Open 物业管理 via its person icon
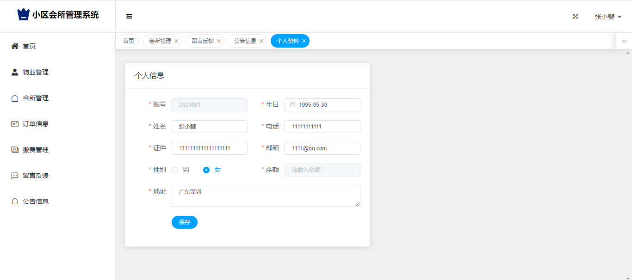This screenshot has height=280, width=632. pos(15,72)
